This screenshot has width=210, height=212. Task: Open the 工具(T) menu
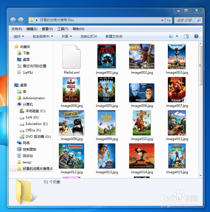tap(63, 29)
